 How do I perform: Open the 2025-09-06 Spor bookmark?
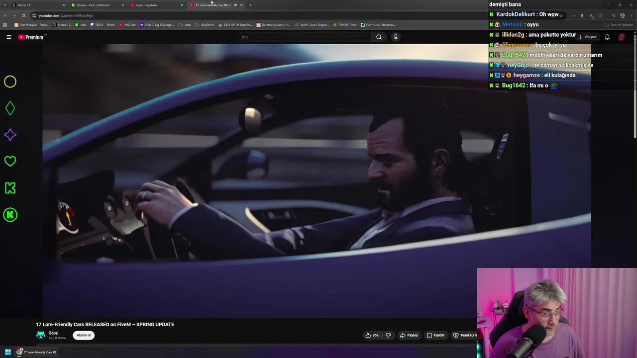[235, 25]
